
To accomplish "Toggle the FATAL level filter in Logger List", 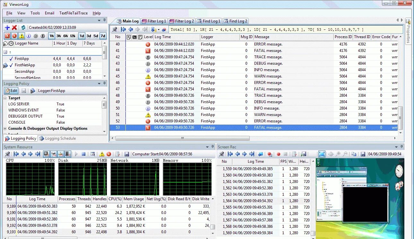I will coord(7,36).
